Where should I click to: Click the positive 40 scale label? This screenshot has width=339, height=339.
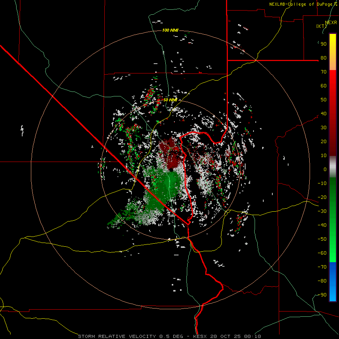pyautogui.click(x=324, y=114)
